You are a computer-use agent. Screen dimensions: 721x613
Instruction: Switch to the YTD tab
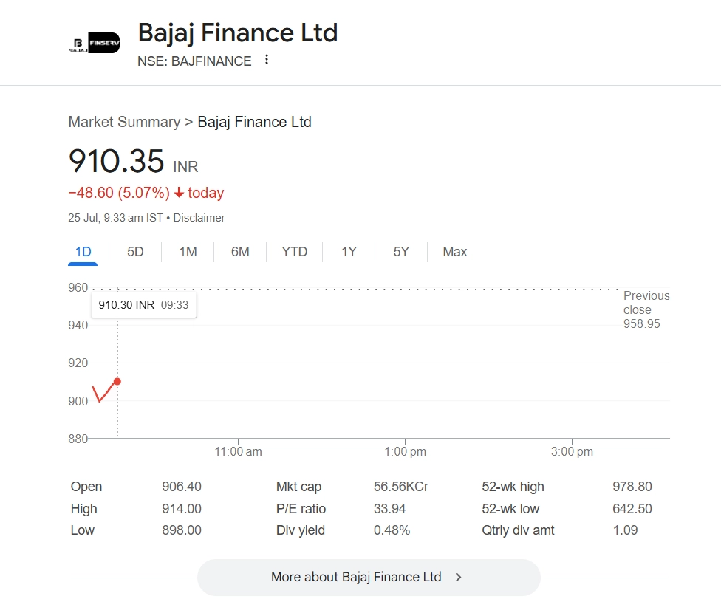click(x=294, y=252)
